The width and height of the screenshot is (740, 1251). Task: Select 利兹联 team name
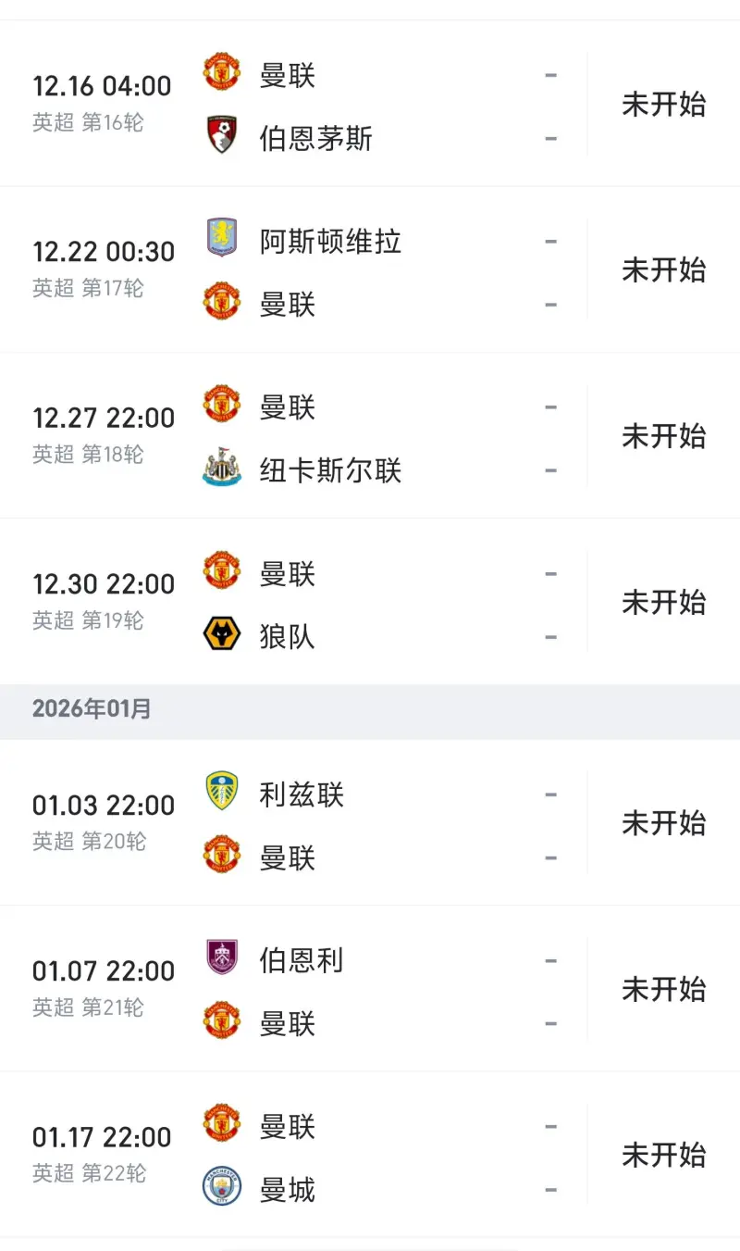tap(302, 794)
